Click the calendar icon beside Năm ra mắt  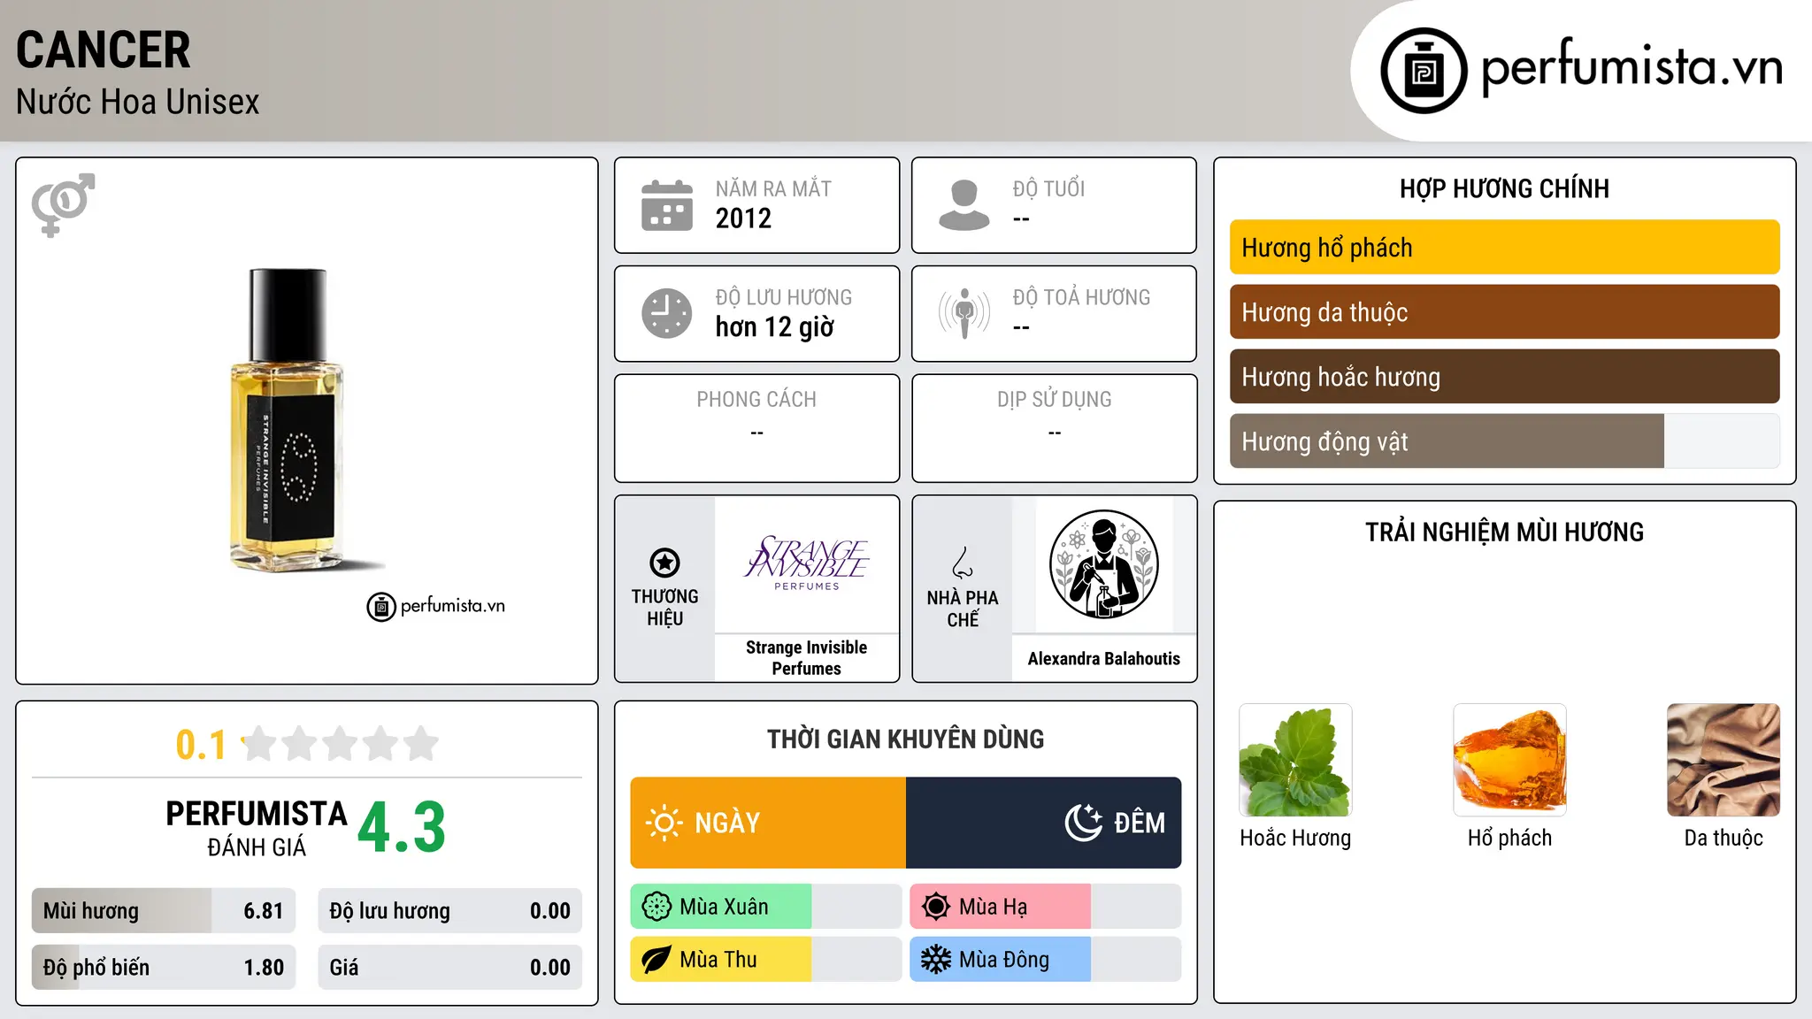(x=667, y=205)
